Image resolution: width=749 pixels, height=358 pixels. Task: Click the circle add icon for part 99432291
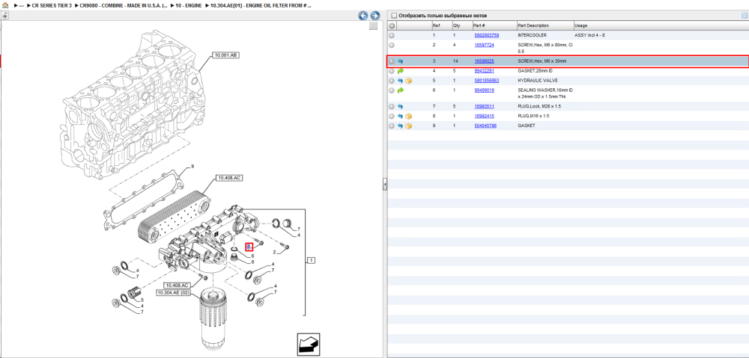pyautogui.click(x=392, y=71)
